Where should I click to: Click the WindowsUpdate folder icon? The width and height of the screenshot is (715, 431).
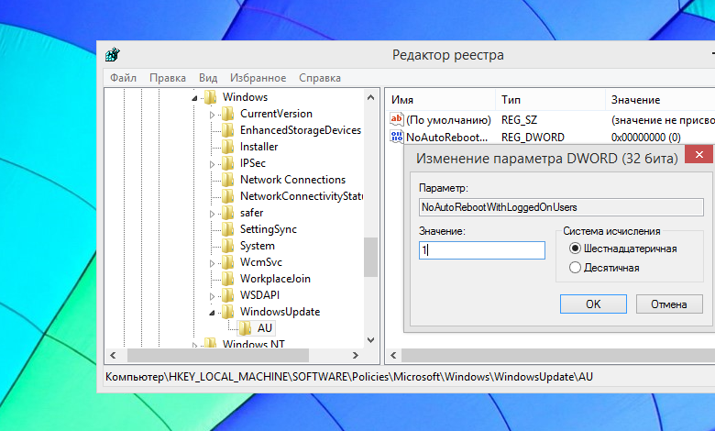pyautogui.click(x=227, y=312)
